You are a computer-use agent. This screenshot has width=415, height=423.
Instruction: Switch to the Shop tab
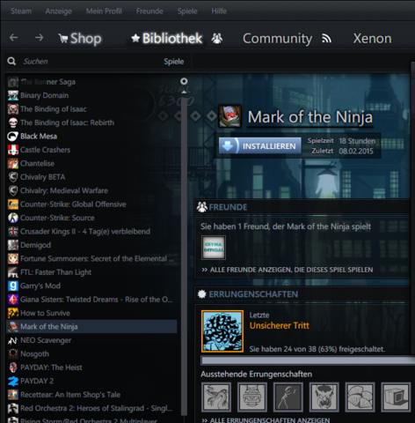(x=80, y=39)
